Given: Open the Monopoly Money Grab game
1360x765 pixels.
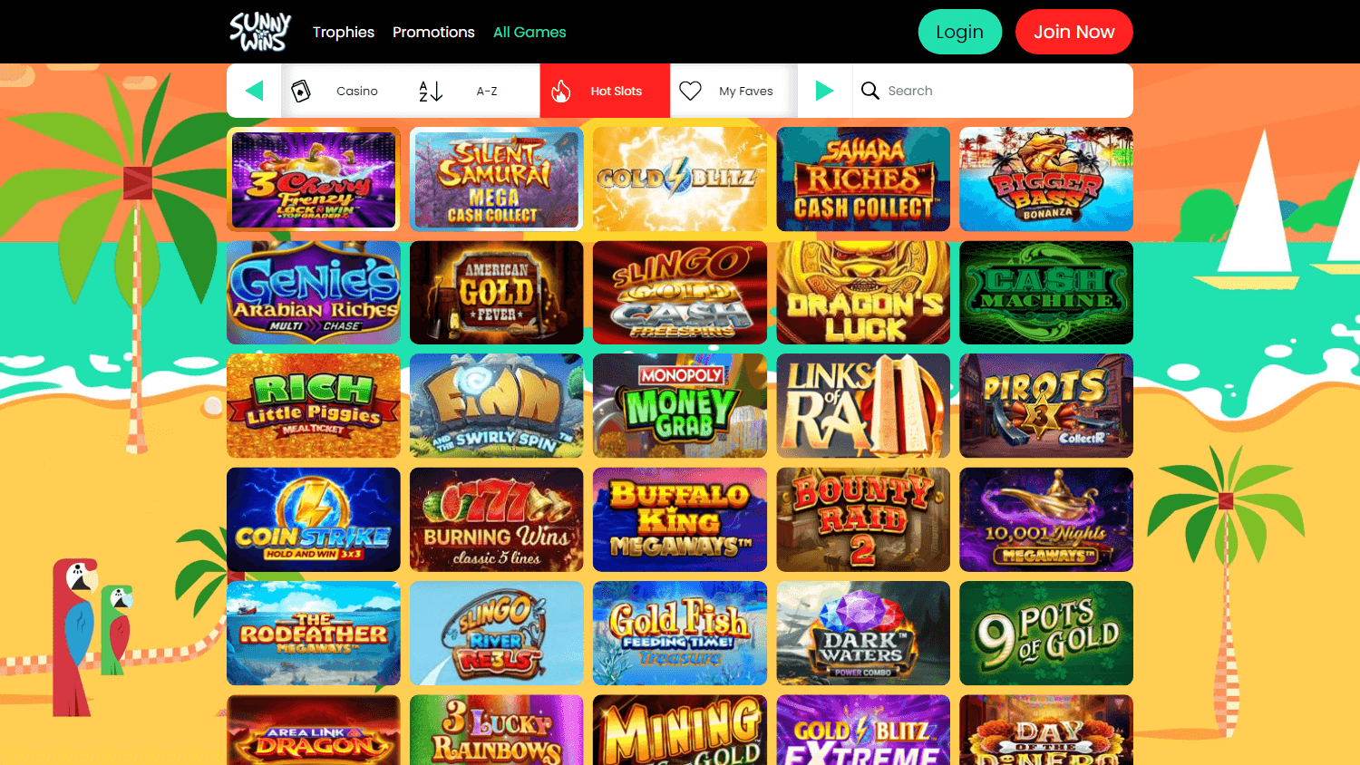Looking at the screenshot, I should pos(680,406).
